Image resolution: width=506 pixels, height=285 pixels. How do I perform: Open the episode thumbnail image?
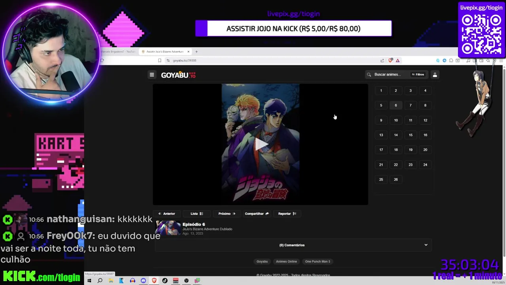[x=168, y=228]
